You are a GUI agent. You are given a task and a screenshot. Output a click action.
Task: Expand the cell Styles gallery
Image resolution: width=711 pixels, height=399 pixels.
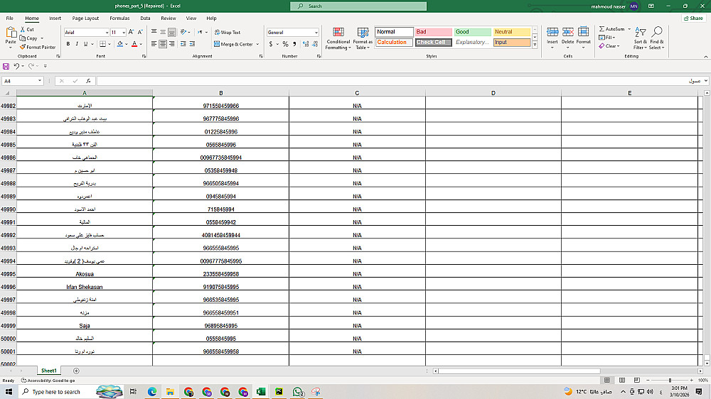tap(535, 45)
